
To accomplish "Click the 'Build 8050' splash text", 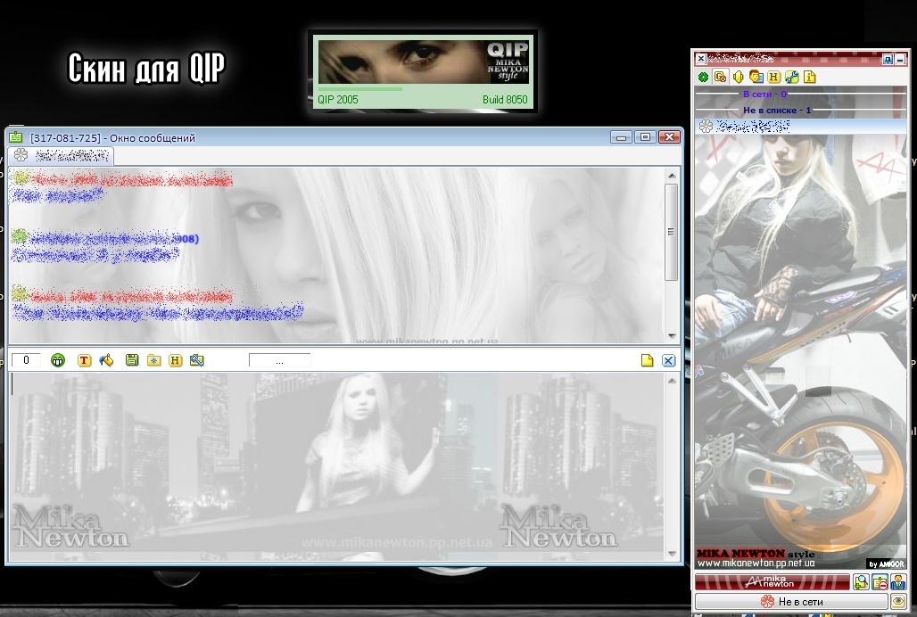I will click(x=505, y=99).
